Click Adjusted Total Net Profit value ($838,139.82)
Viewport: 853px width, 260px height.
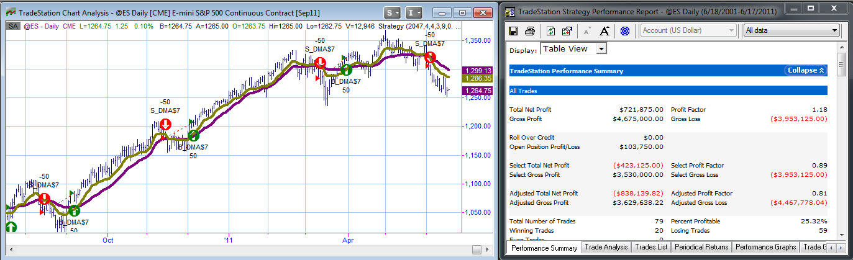point(638,194)
